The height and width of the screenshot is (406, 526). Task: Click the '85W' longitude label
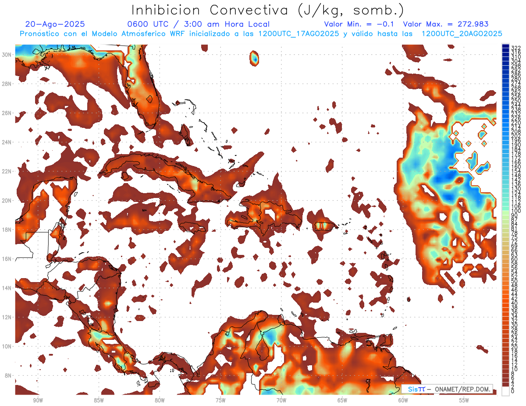[x=99, y=401]
